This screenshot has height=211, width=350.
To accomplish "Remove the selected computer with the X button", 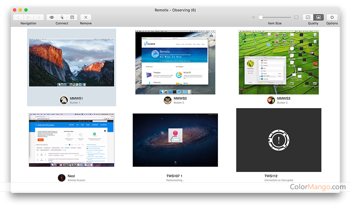I will [86, 17].
